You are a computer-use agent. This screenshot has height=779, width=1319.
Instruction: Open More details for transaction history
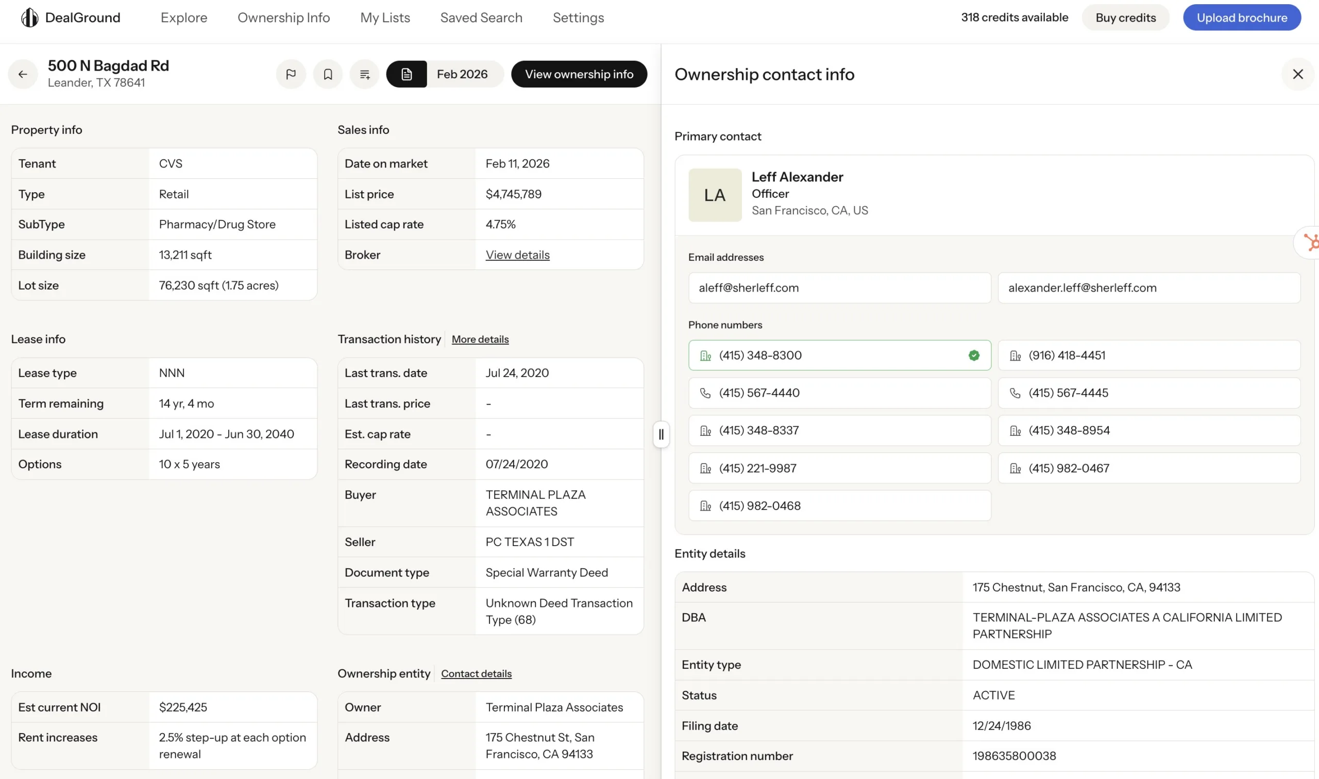pos(480,339)
